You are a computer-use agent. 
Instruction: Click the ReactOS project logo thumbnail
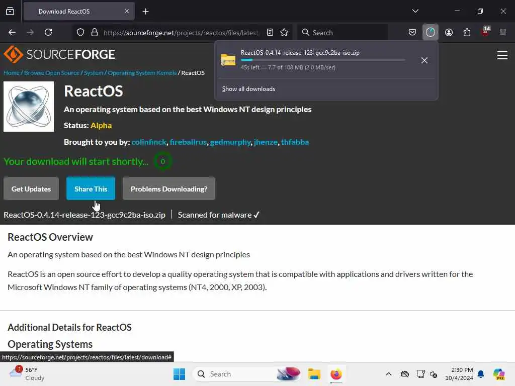coord(29,107)
